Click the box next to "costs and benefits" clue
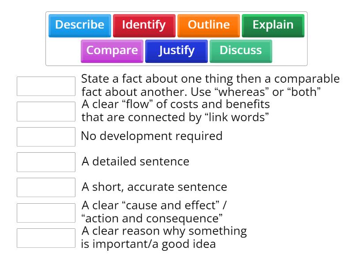353x264 pixels. pos(46,111)
